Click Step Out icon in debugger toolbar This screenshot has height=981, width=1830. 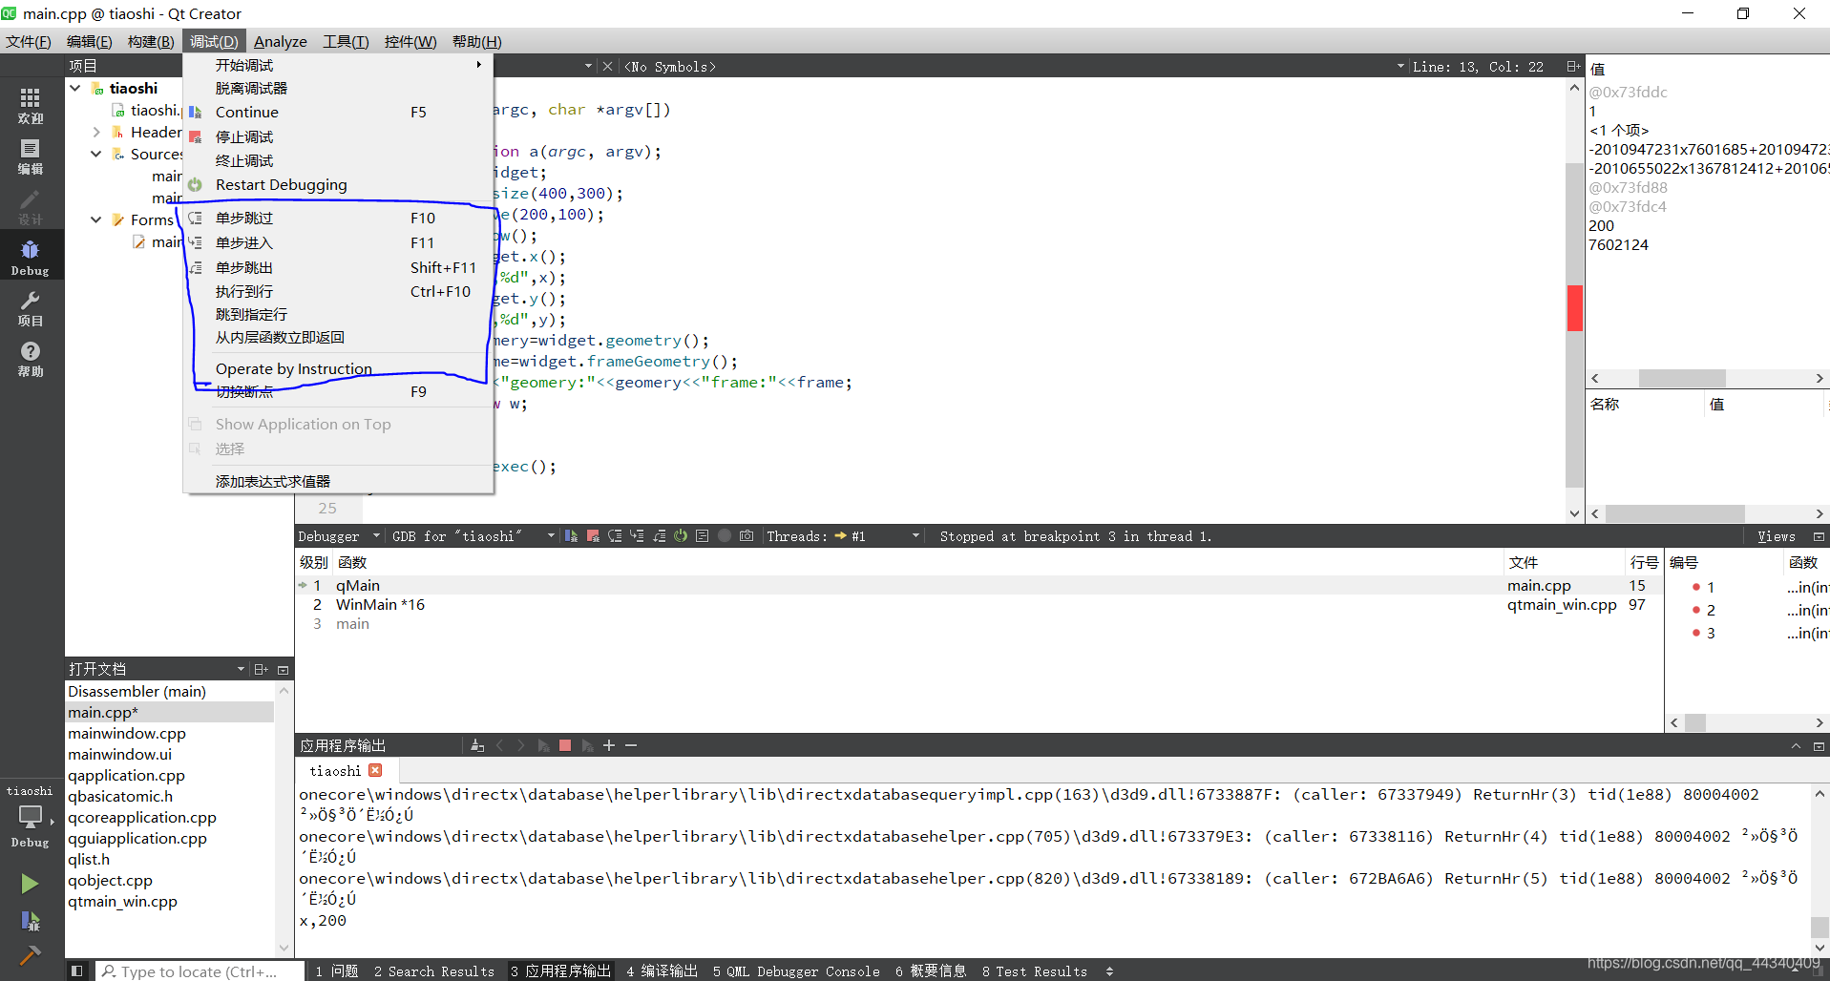[x=659, y=536]
